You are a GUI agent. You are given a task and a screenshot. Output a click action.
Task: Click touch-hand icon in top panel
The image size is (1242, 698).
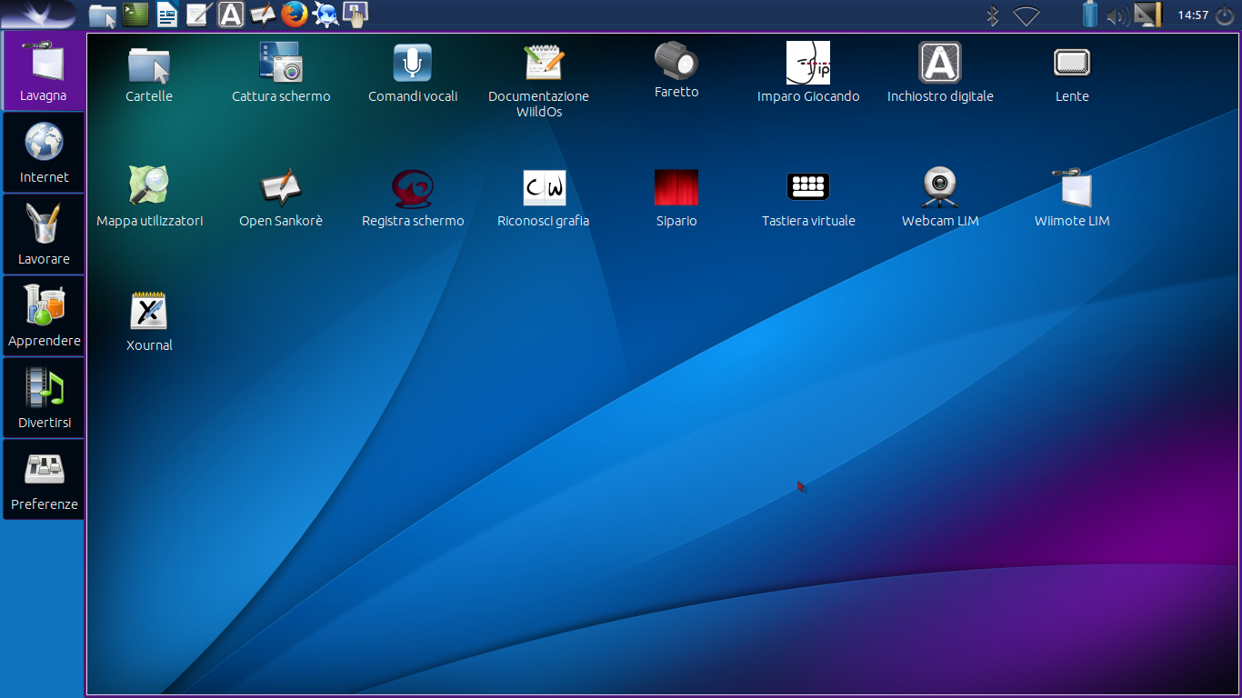[356, 14]
